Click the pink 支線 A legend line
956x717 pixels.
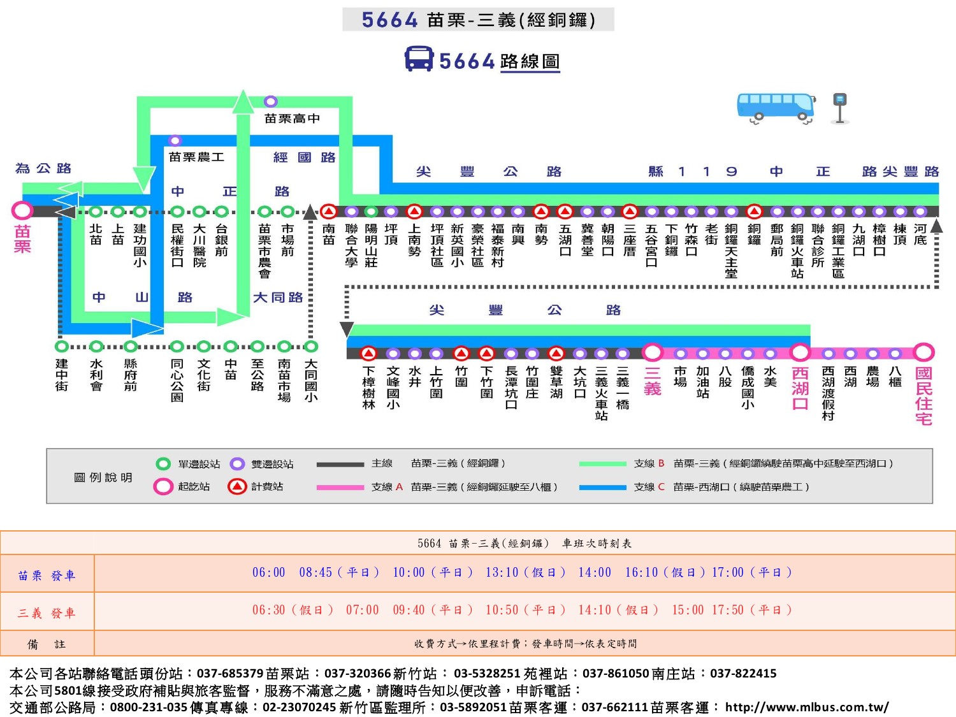click(340, 488)
